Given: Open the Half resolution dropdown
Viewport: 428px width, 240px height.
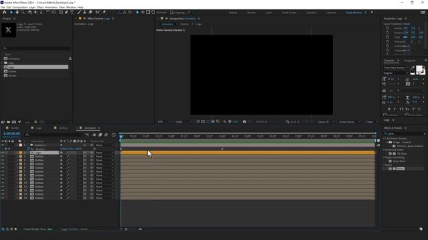Looking at the screenshot, I should 183,121.
